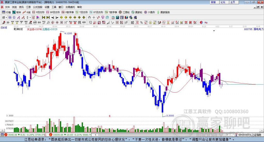Image resolution: width=264 pixels, height=142 pixels.
Task: Open the P数字表 number table
Action: [x=68, y=12]
